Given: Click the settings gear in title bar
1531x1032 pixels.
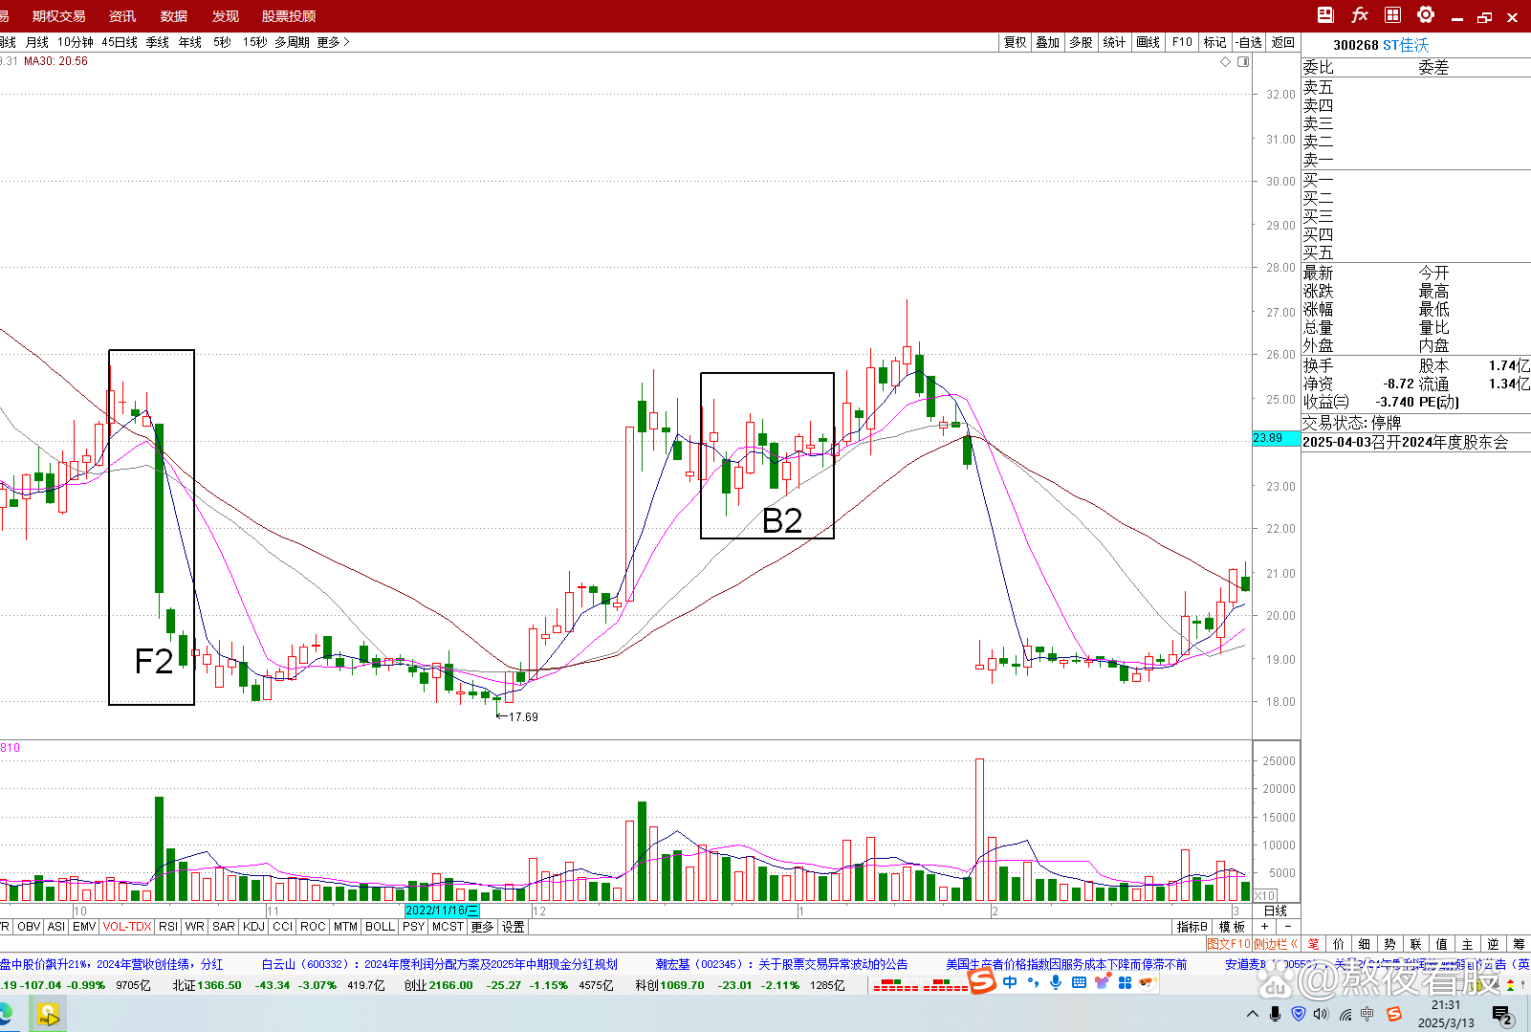Looking at the screenshot, I should pyautogui.click(x=1425, y=15).
